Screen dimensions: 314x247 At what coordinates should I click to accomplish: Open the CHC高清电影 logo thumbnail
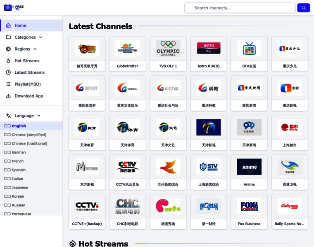tap(128, 206)
